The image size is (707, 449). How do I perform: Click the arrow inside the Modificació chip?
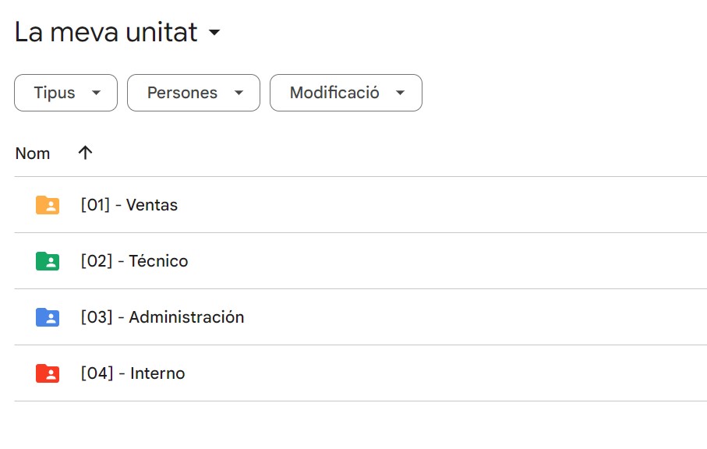(401, 93)
